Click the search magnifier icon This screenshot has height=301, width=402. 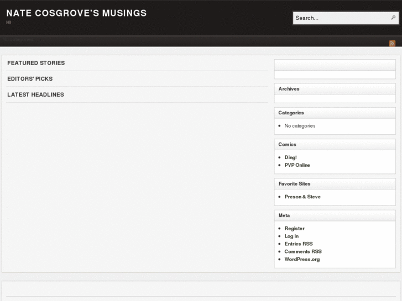pos(393,18)
